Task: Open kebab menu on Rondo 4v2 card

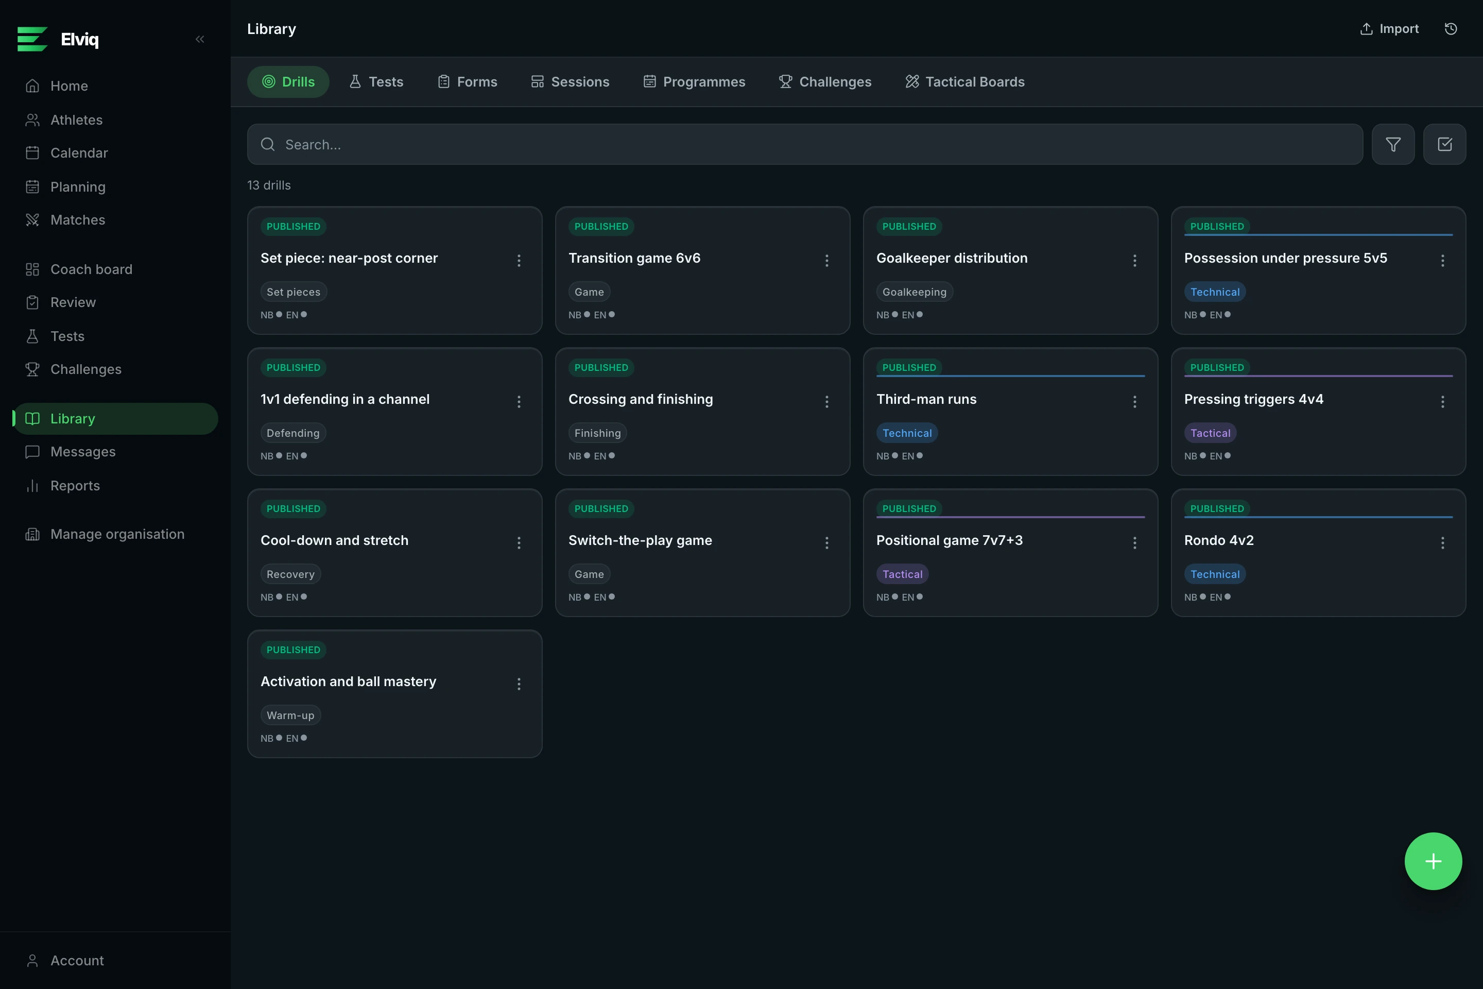Action: tap(1443, 542)
